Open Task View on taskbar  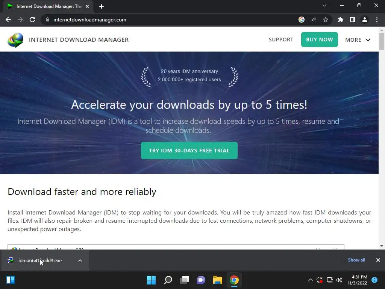[185, 280]
